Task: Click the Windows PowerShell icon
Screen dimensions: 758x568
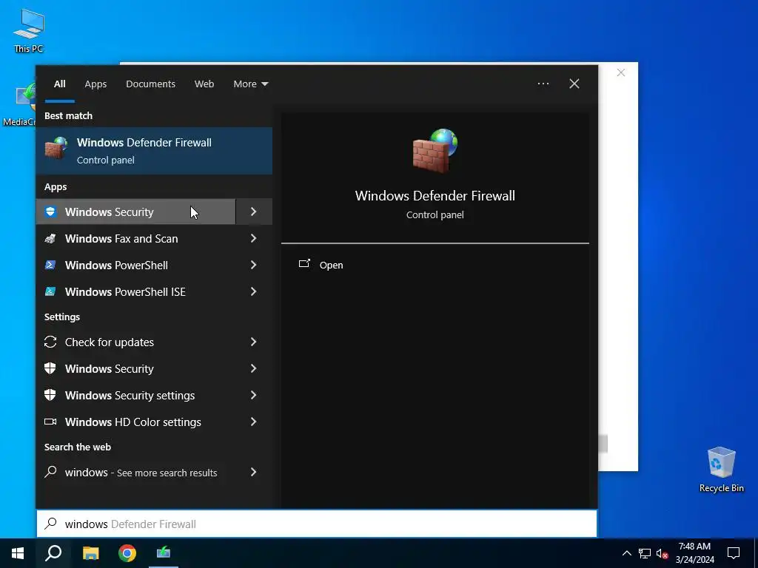Action: 50,265
